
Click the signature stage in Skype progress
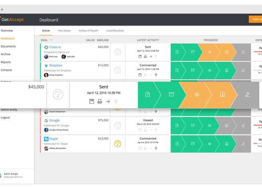[244, 144]
